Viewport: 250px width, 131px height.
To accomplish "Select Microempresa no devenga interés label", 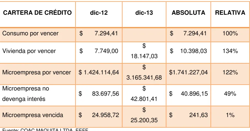I will click(x=26, y=93).
